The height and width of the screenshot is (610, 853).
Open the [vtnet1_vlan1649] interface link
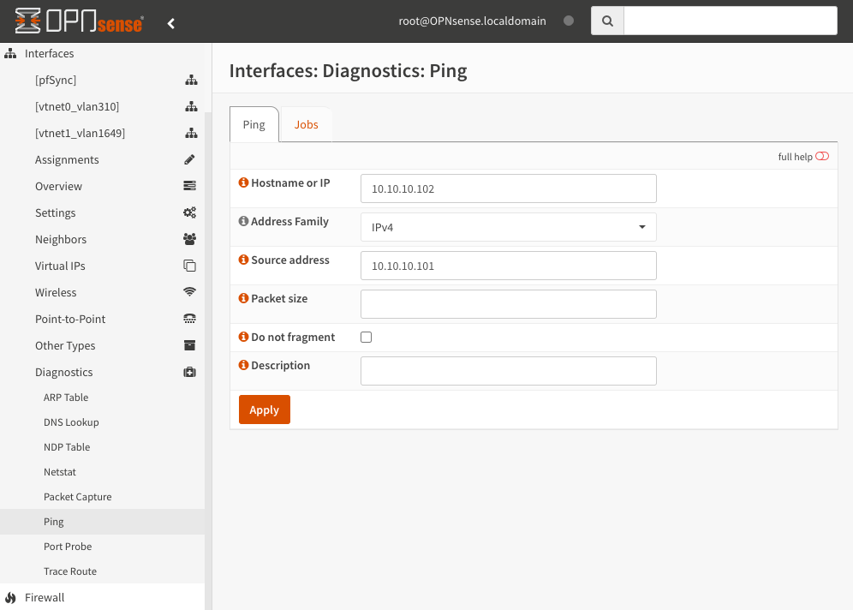click(x=80, y=134)
